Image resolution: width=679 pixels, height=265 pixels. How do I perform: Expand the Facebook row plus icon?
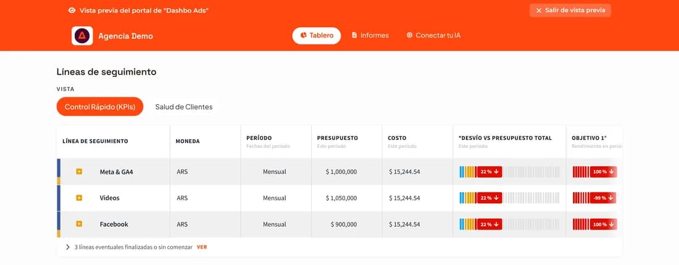point(79,224)
